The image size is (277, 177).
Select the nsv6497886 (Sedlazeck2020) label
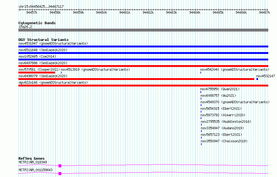coord(43,63)
